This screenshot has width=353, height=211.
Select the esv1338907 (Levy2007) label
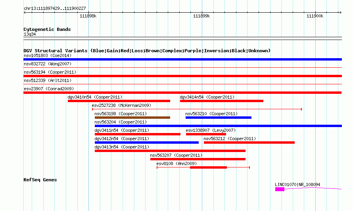point(211,130)
